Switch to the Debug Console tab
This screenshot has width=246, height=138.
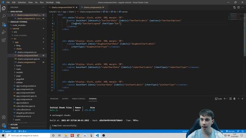pyautogui.click(x=78, y=99)
